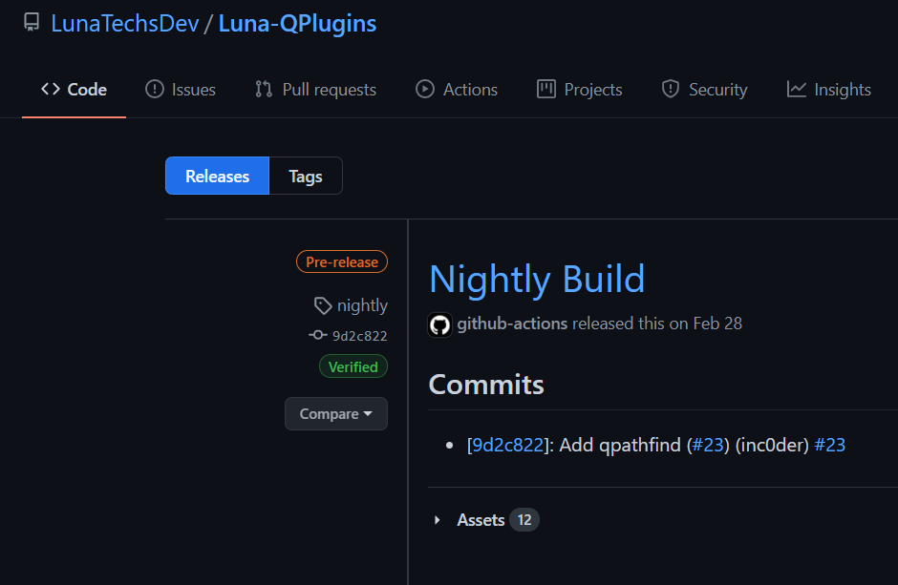Open the nightly tag link
898x585 pixels.
(362, 305)
